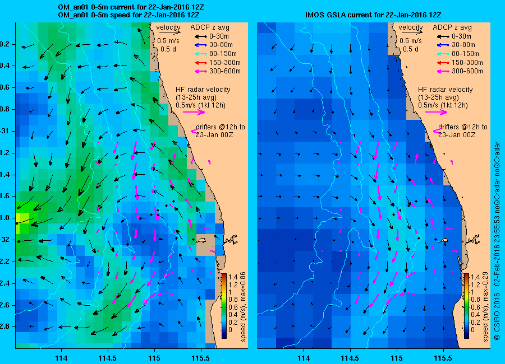505x364 pixels.
Task: Click the black 0-30m arrow in right legend
Action: tap(443, 36)
